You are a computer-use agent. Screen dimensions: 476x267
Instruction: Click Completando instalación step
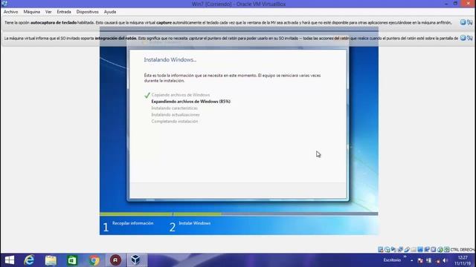tap(175, 122)
